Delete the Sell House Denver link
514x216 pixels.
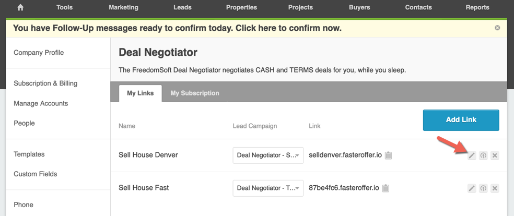495,155
